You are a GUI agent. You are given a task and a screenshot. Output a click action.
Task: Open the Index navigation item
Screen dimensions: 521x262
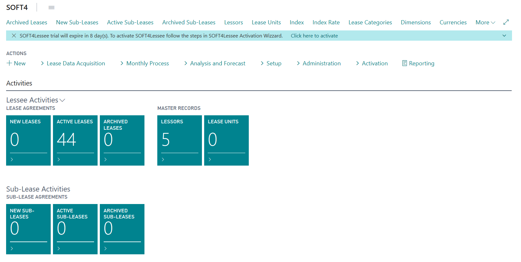[297, 22]
